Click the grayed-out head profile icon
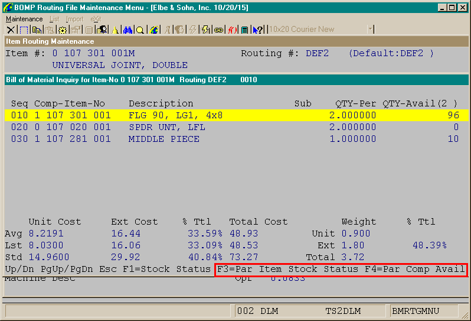Image resolution: width=471 pixels, height=321 pixels. 180,30
